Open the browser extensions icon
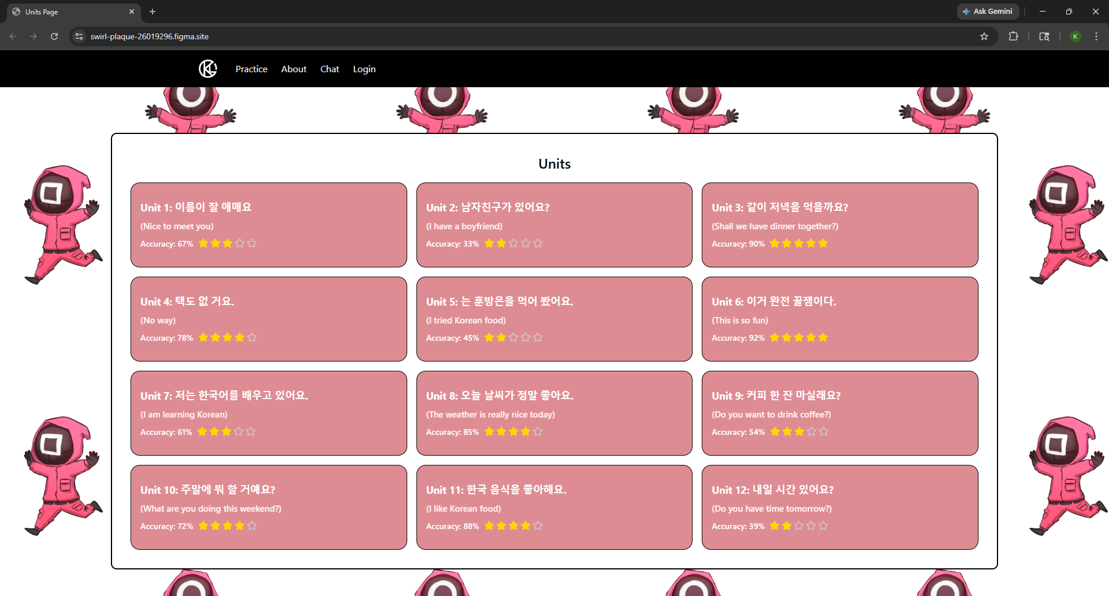The height and width of the screenshot is (596, 1109). click(1014, 36)
